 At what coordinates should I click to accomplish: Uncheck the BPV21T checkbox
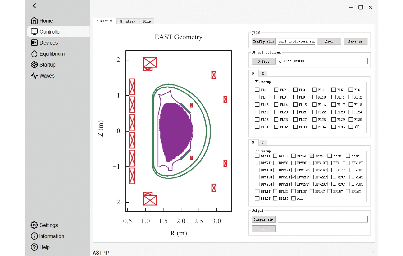(x=293, y=177)
